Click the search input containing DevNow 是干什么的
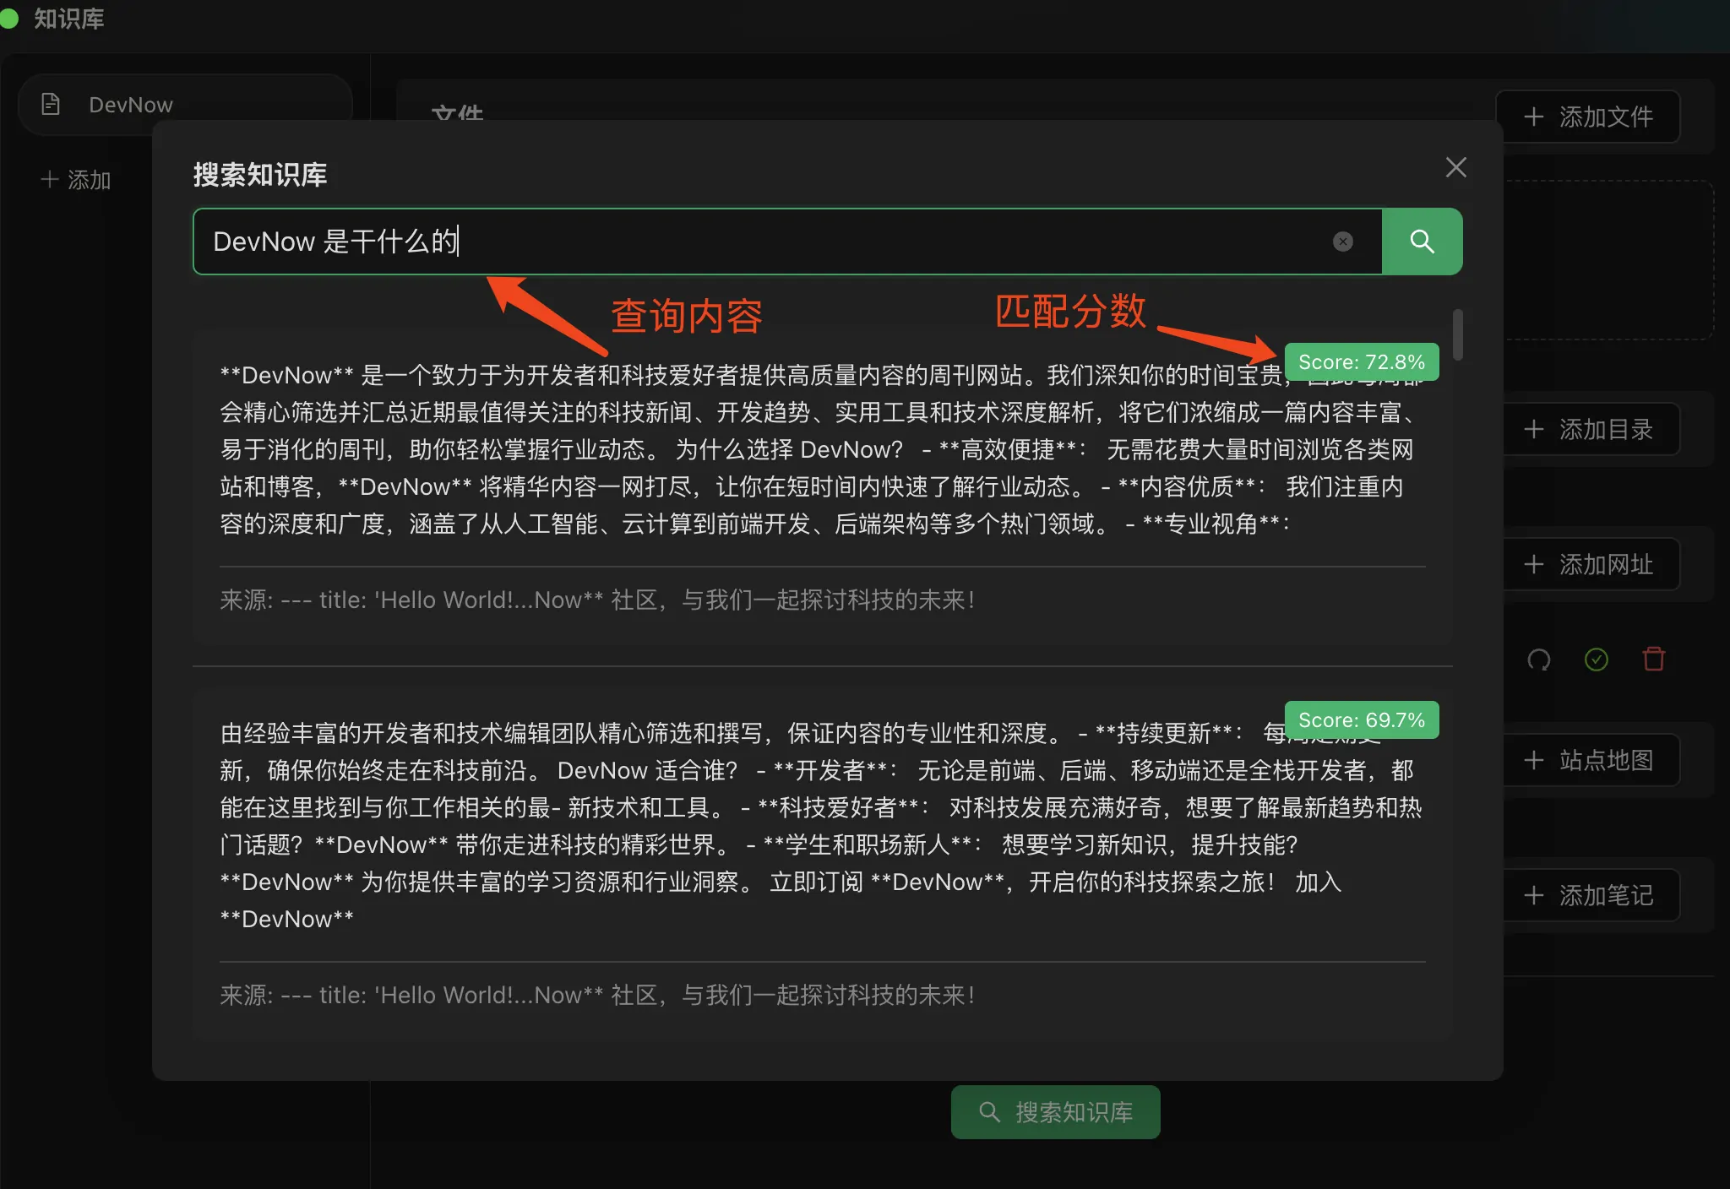 point(787,242)
